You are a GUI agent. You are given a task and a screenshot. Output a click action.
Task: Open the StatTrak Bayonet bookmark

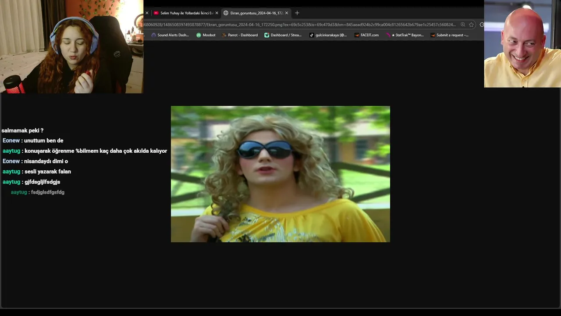[405, 35]
